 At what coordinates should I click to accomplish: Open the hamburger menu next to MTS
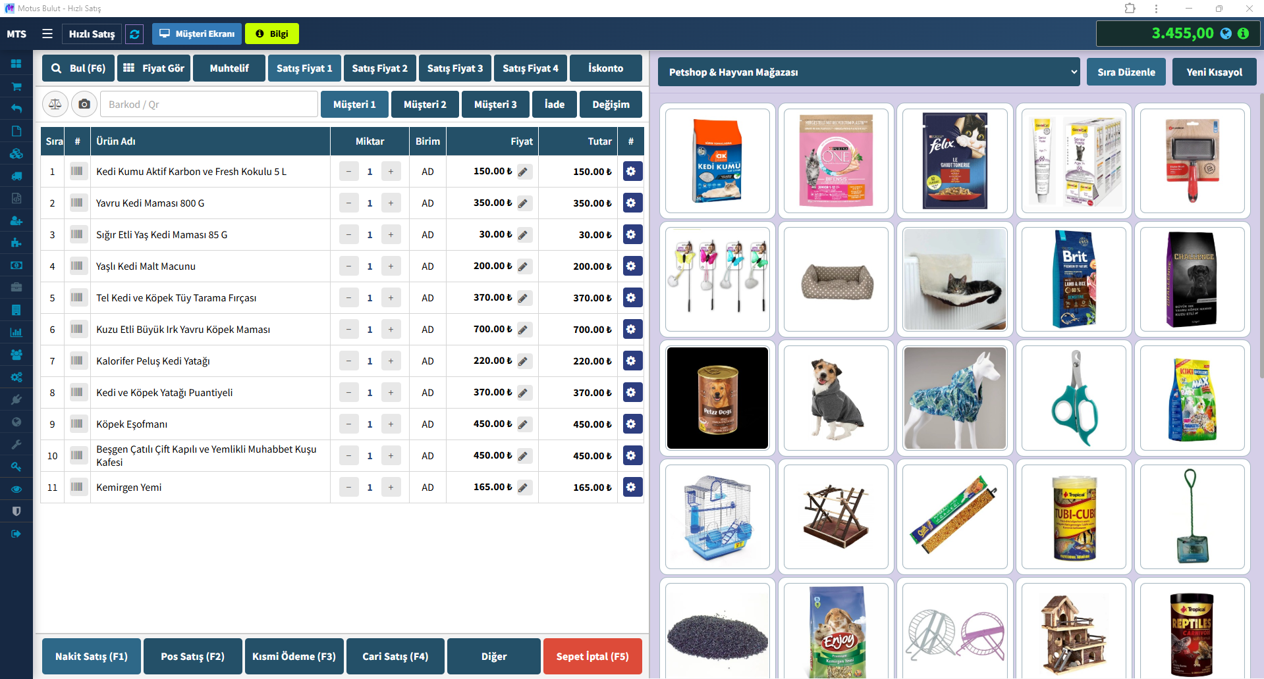click(x=47, y=34)
